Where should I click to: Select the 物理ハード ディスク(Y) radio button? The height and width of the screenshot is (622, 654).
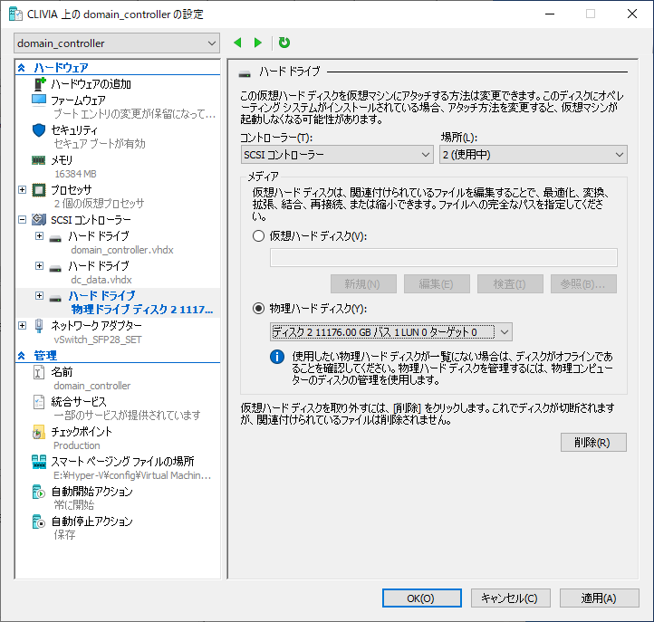point(258,309)
